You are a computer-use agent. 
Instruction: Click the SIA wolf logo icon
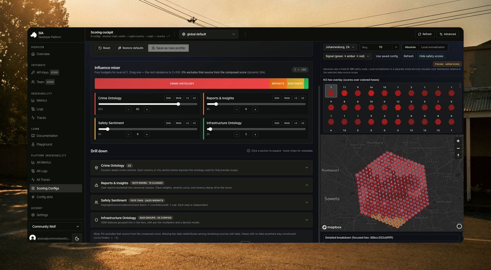click(34, 35)
